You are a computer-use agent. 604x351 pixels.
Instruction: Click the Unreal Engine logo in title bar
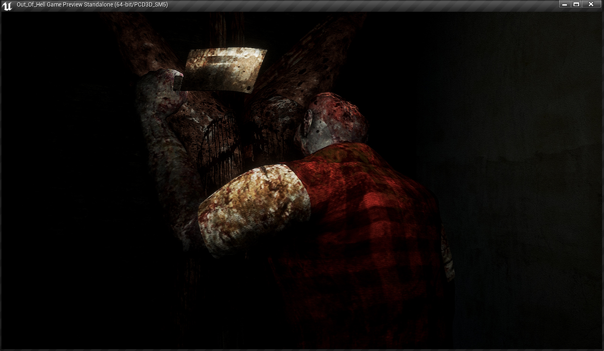tap(7, 5)
